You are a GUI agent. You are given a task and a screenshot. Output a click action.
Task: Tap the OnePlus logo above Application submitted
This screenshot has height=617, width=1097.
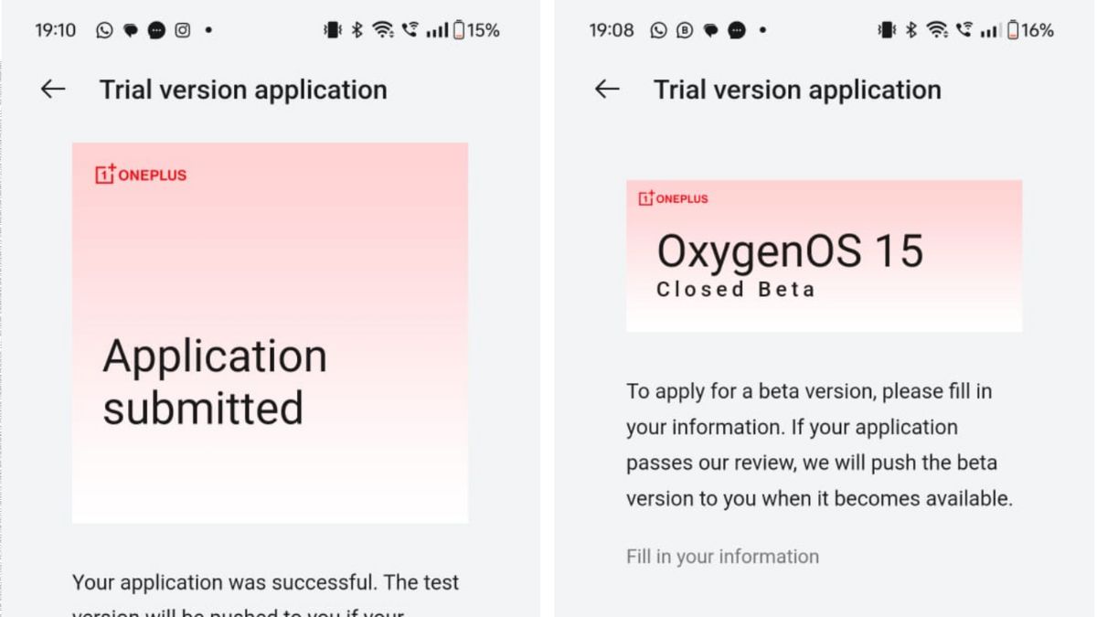click(x=141, y=174)
